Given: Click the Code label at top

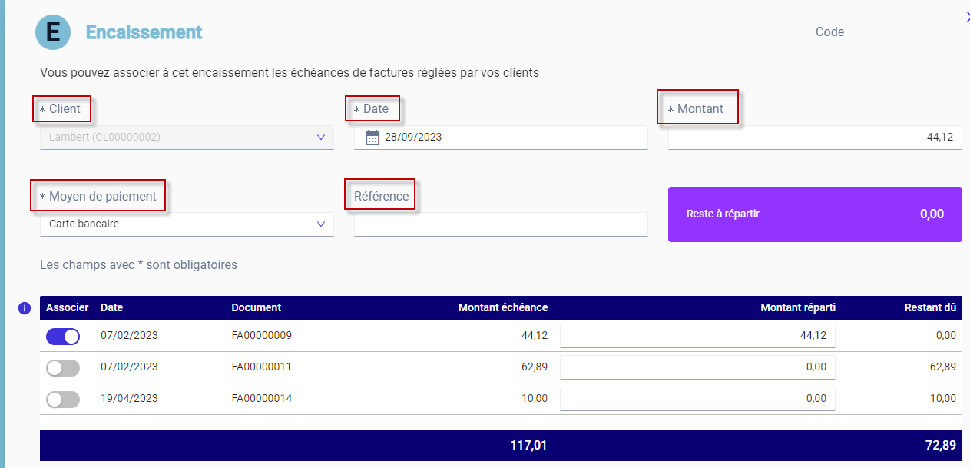Looking at the screenshot, I should pos(829,32).
